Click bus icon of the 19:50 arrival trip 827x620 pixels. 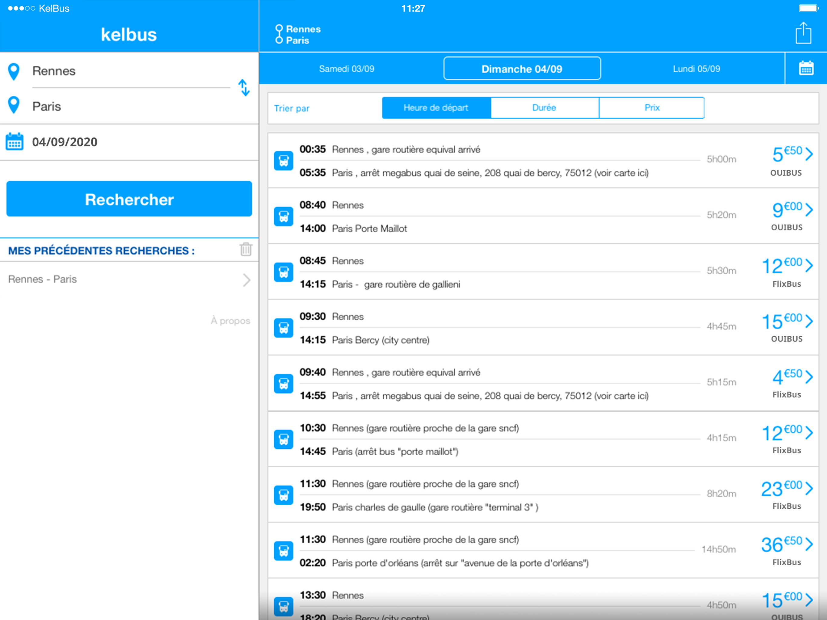point(283,495)
